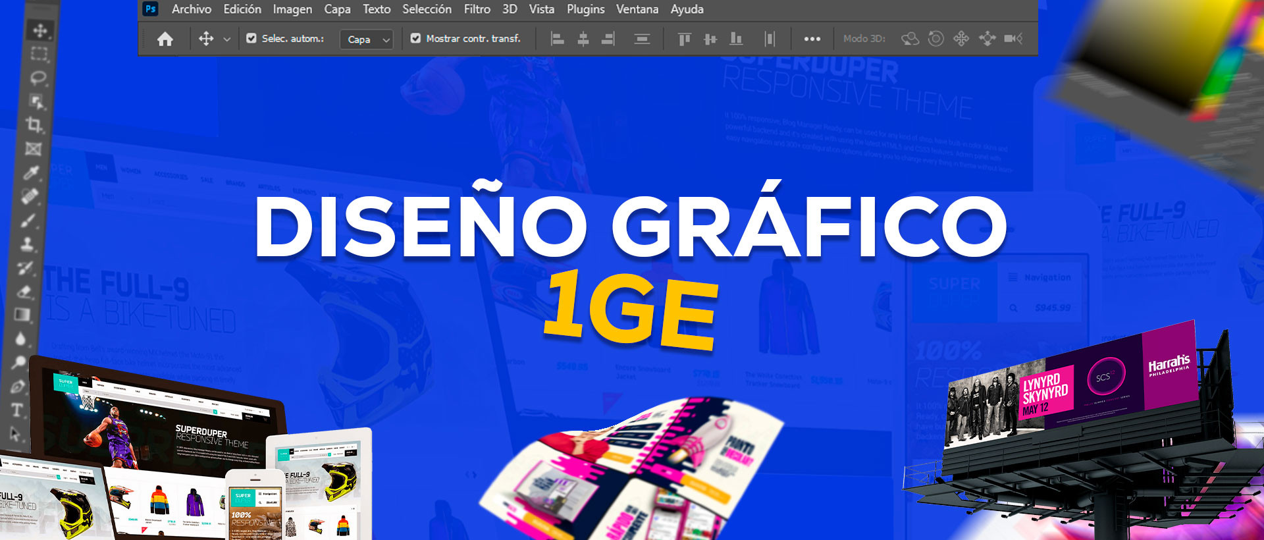Align horizontal centers button

[583, 39]
